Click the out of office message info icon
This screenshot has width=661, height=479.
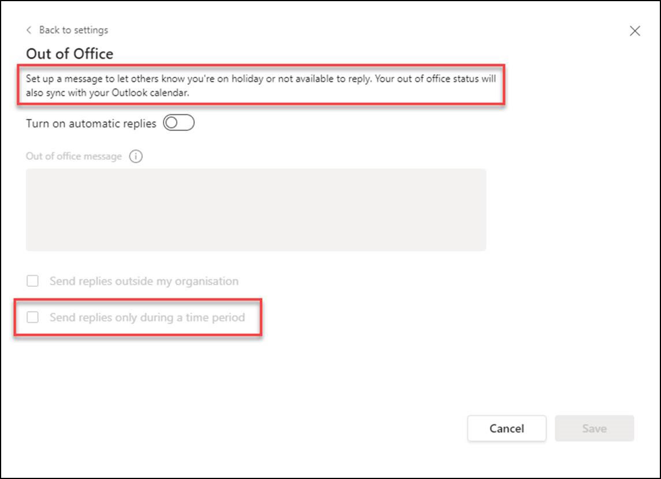[136, 156]
